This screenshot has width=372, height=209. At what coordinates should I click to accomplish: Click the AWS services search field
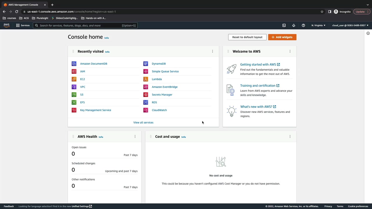[85, 26]
